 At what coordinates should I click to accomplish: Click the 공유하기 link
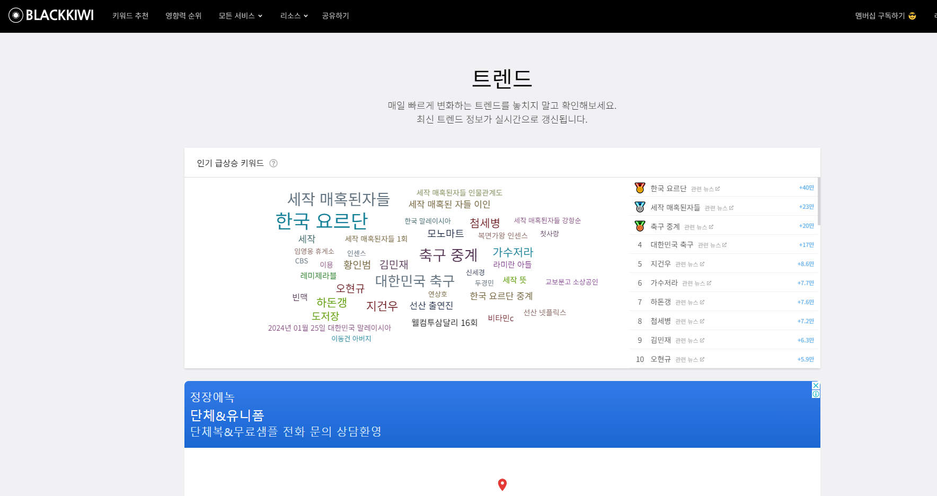pyautogui.click(x=335, y=15)
